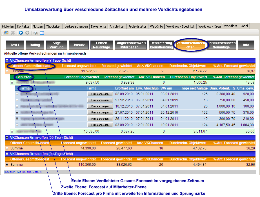Switch to the Verkaufschancen tab
This screenshot has height=197, width=260.
click(76, 26)
